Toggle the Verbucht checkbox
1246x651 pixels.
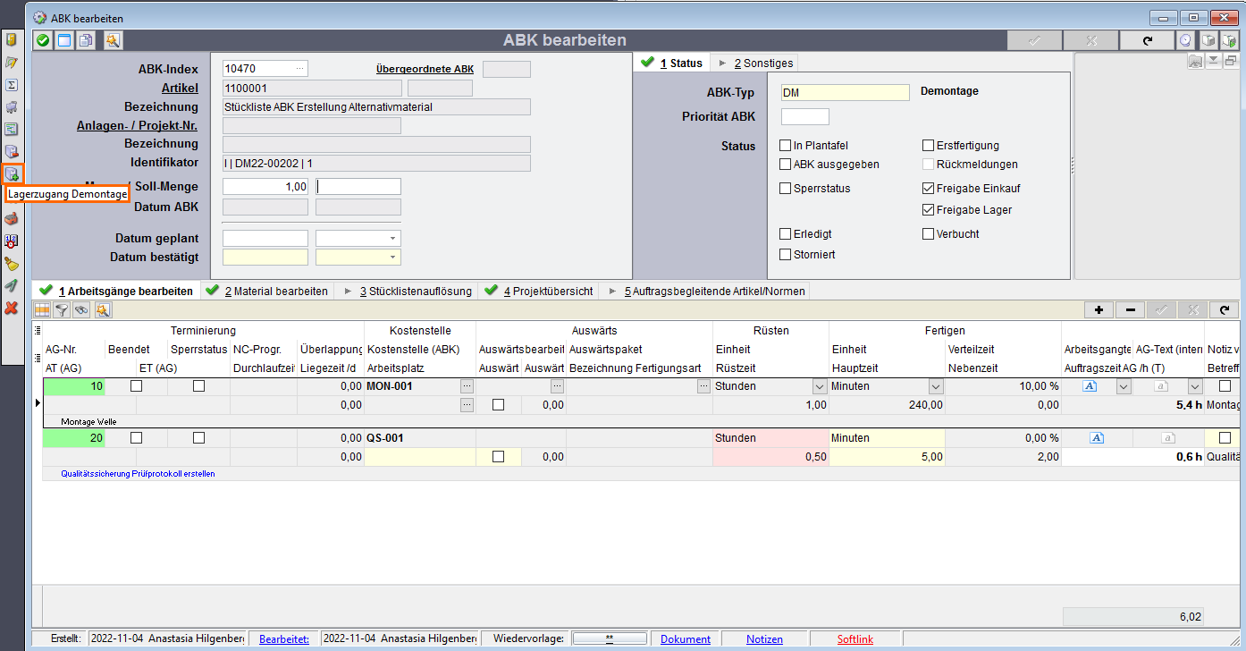coord(929,234)
